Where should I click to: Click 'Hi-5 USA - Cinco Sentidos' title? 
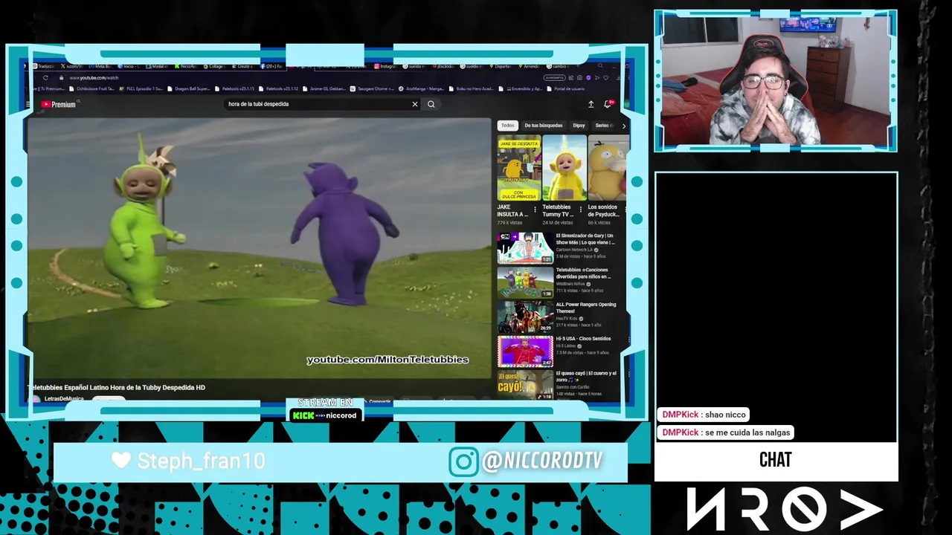(x=583, y=339)
